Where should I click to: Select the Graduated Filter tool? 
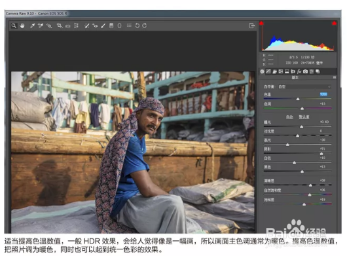click(111, 26)
